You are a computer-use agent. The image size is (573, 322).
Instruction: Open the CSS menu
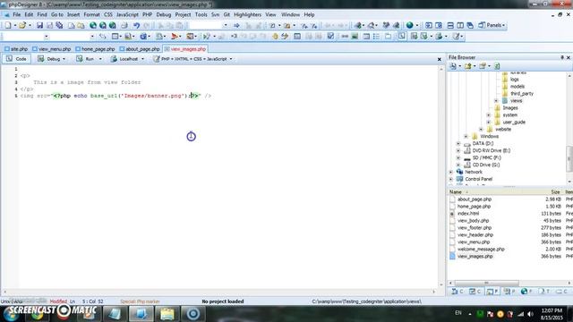tap(108, 14)
